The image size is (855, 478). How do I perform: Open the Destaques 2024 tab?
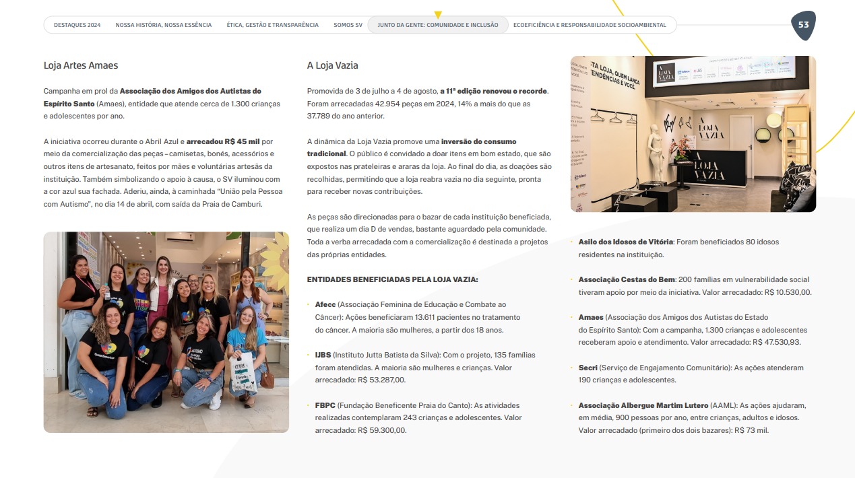[77, 25]
